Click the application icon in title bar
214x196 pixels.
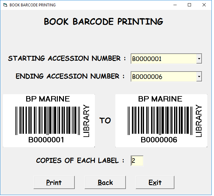(x=5, y=5)
